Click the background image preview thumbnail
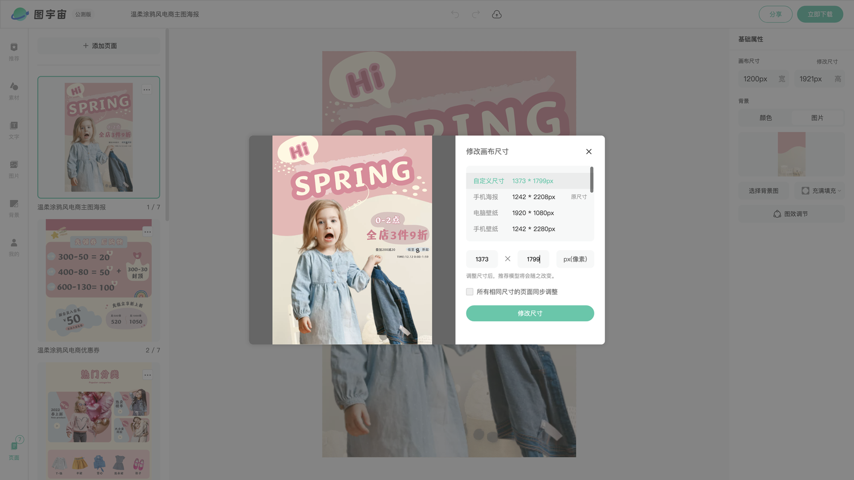This screenshot has width=854, height=480. coord(792,154)
